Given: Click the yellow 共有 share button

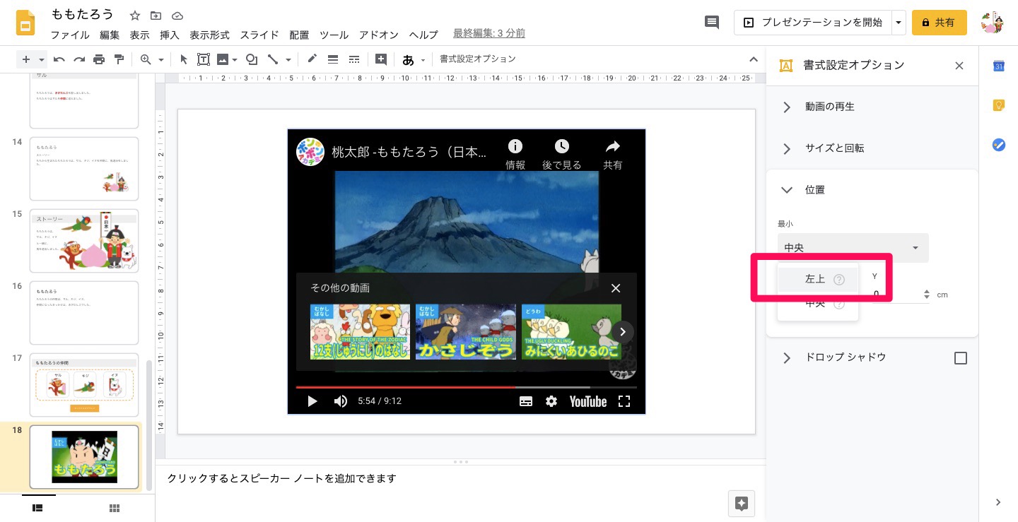Looking at the screenshot, I should click(x=939, y=23).
